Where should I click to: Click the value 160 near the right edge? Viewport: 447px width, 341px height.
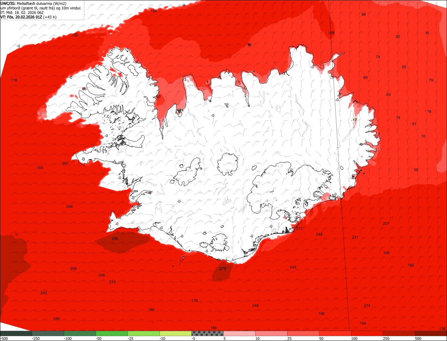tap(411, 265)
